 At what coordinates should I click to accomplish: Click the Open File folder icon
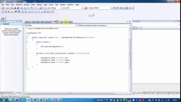(x=12, y=8)
